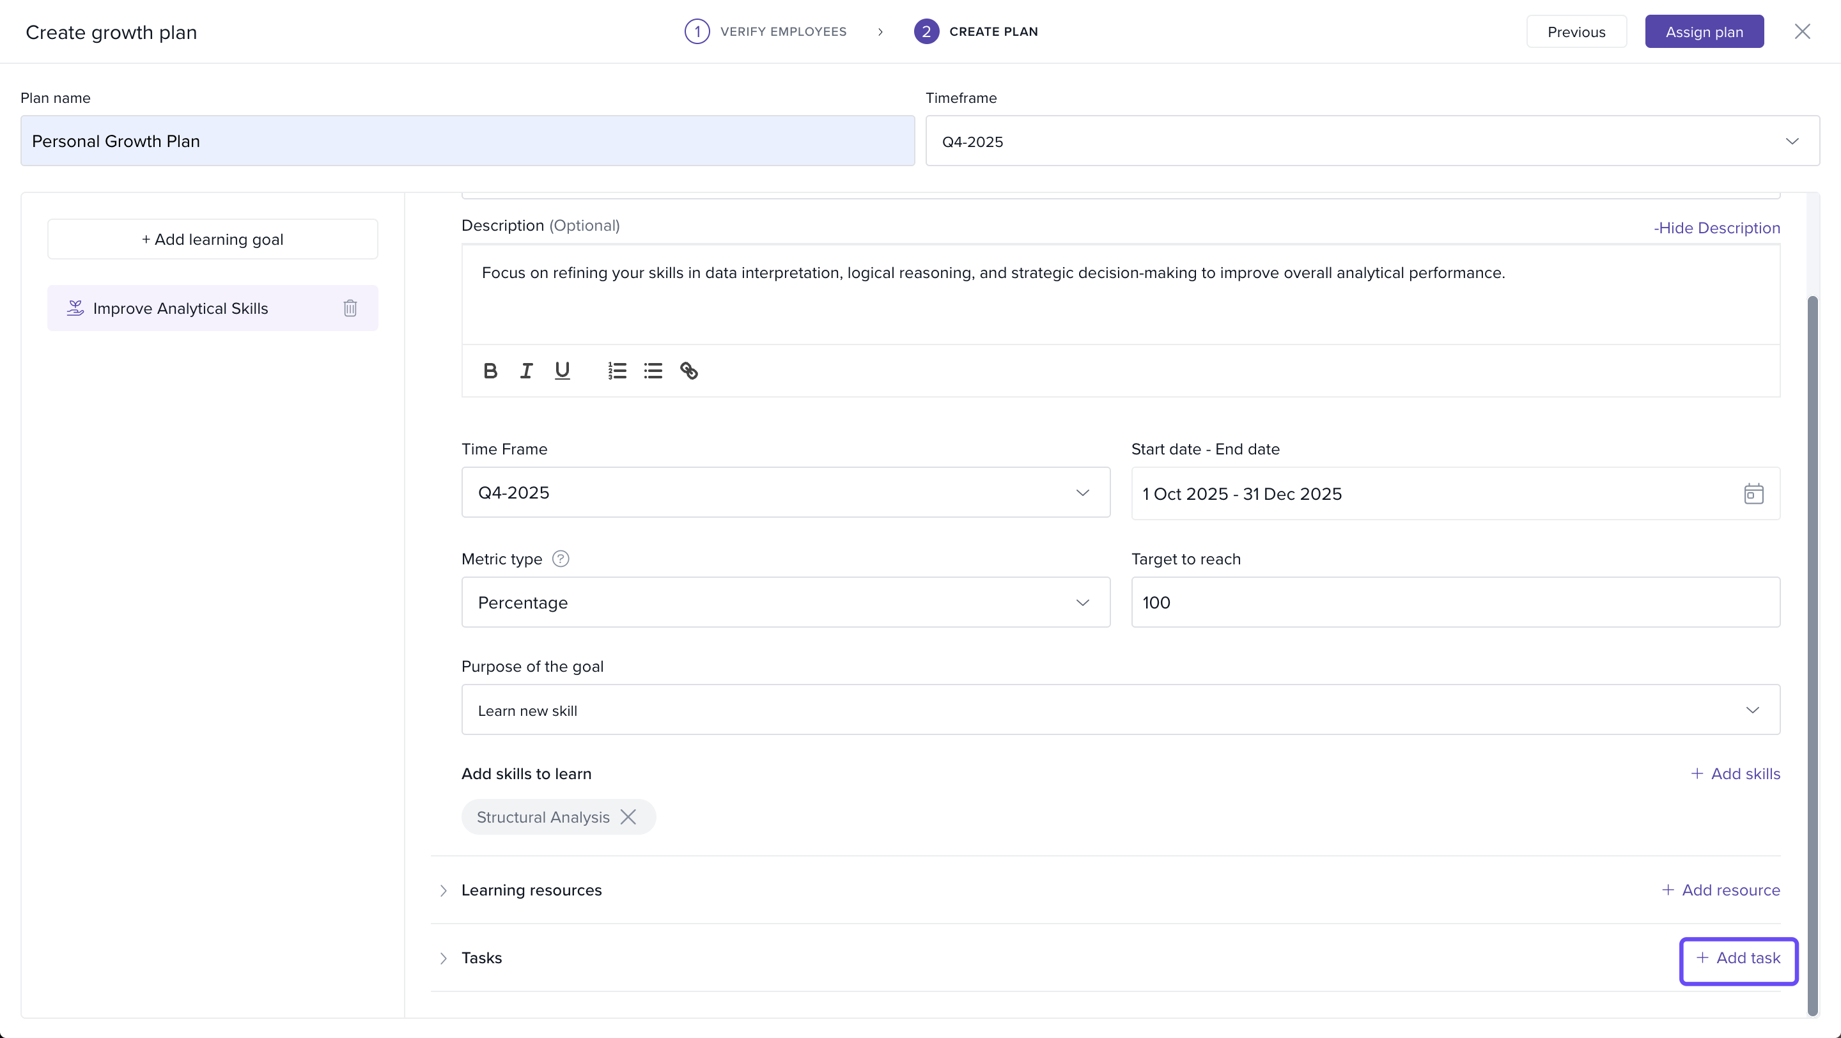Open the Metric type Percentage dropdown
1841x1038 pixels.
[x=786, y=602]
